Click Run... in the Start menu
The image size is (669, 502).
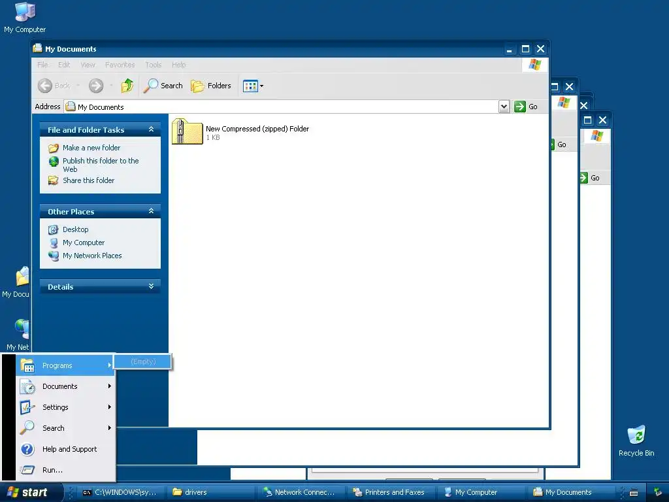click(x=65, y=470)
